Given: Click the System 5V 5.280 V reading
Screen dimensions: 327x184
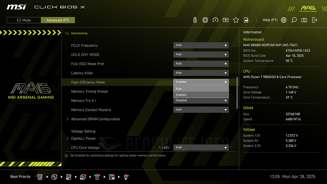Looking at the screenshot, I should (291, 141).
